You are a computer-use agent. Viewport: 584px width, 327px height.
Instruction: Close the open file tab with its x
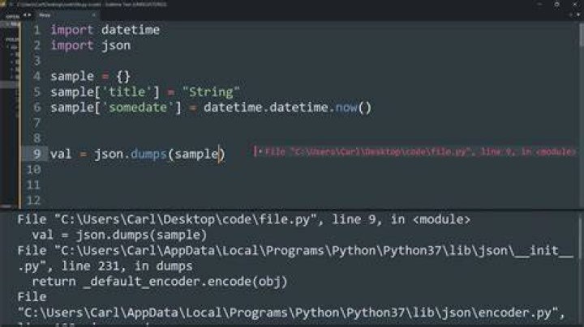[93, 15]
